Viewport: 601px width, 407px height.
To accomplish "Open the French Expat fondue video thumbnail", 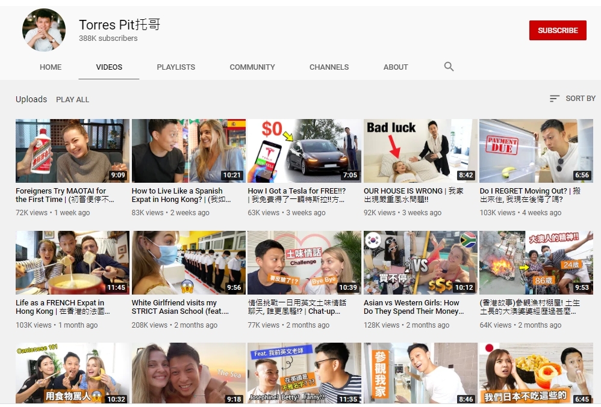I will coord(72,262).
